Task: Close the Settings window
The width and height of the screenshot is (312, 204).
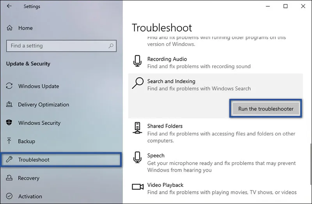Action: [303, 6]
